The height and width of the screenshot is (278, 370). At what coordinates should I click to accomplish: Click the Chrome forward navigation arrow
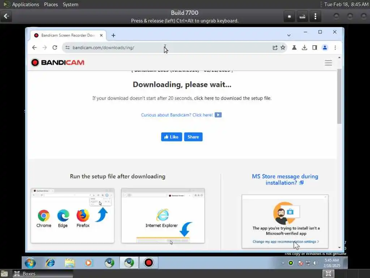tap(44, 47)
